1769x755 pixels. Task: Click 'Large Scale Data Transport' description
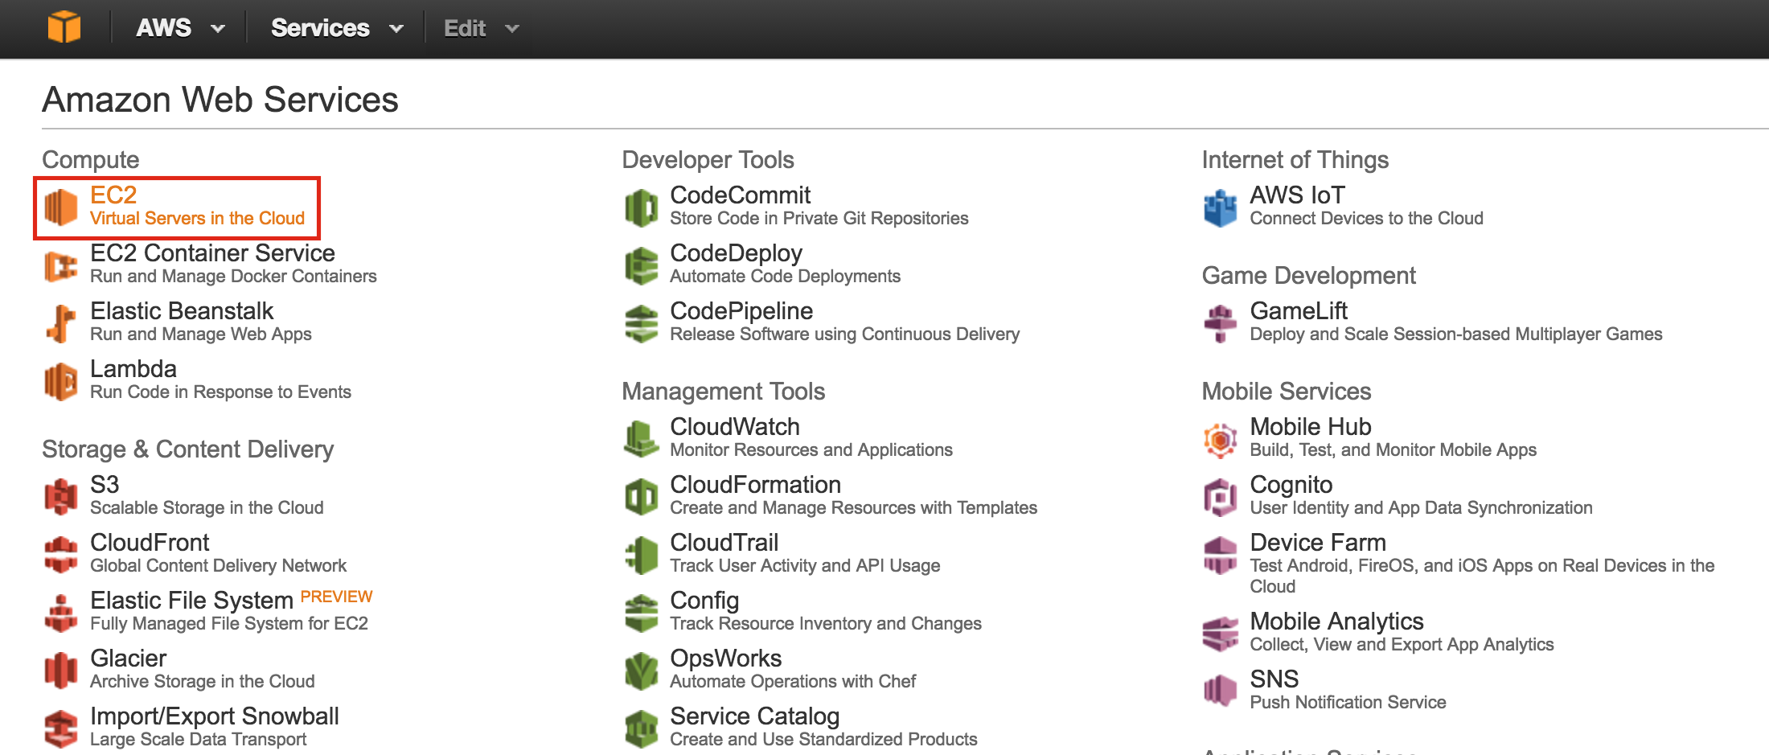click(198, 739)
